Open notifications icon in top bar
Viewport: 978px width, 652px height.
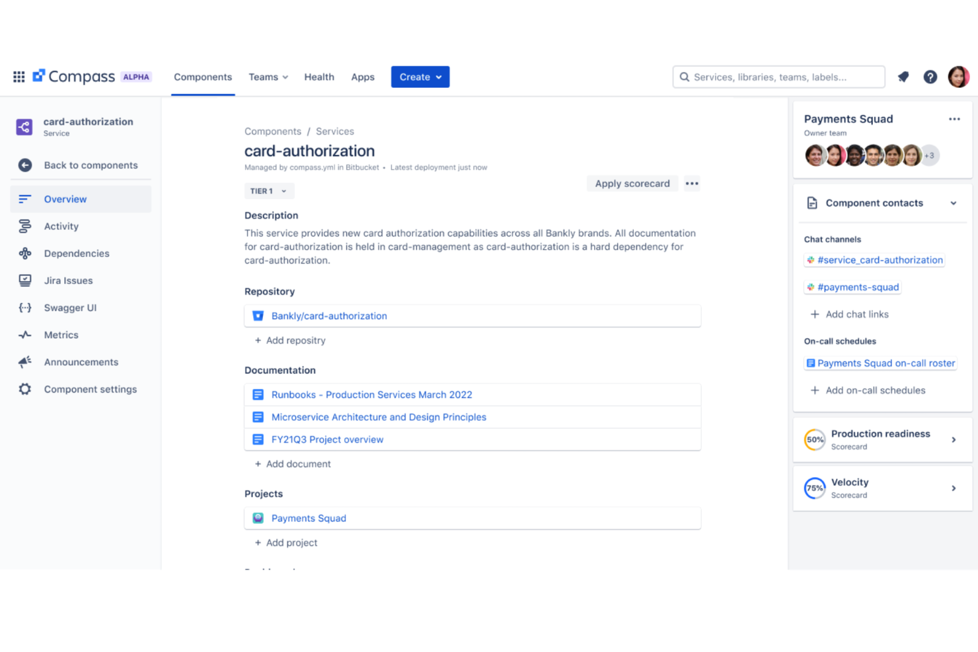(903, 77)
